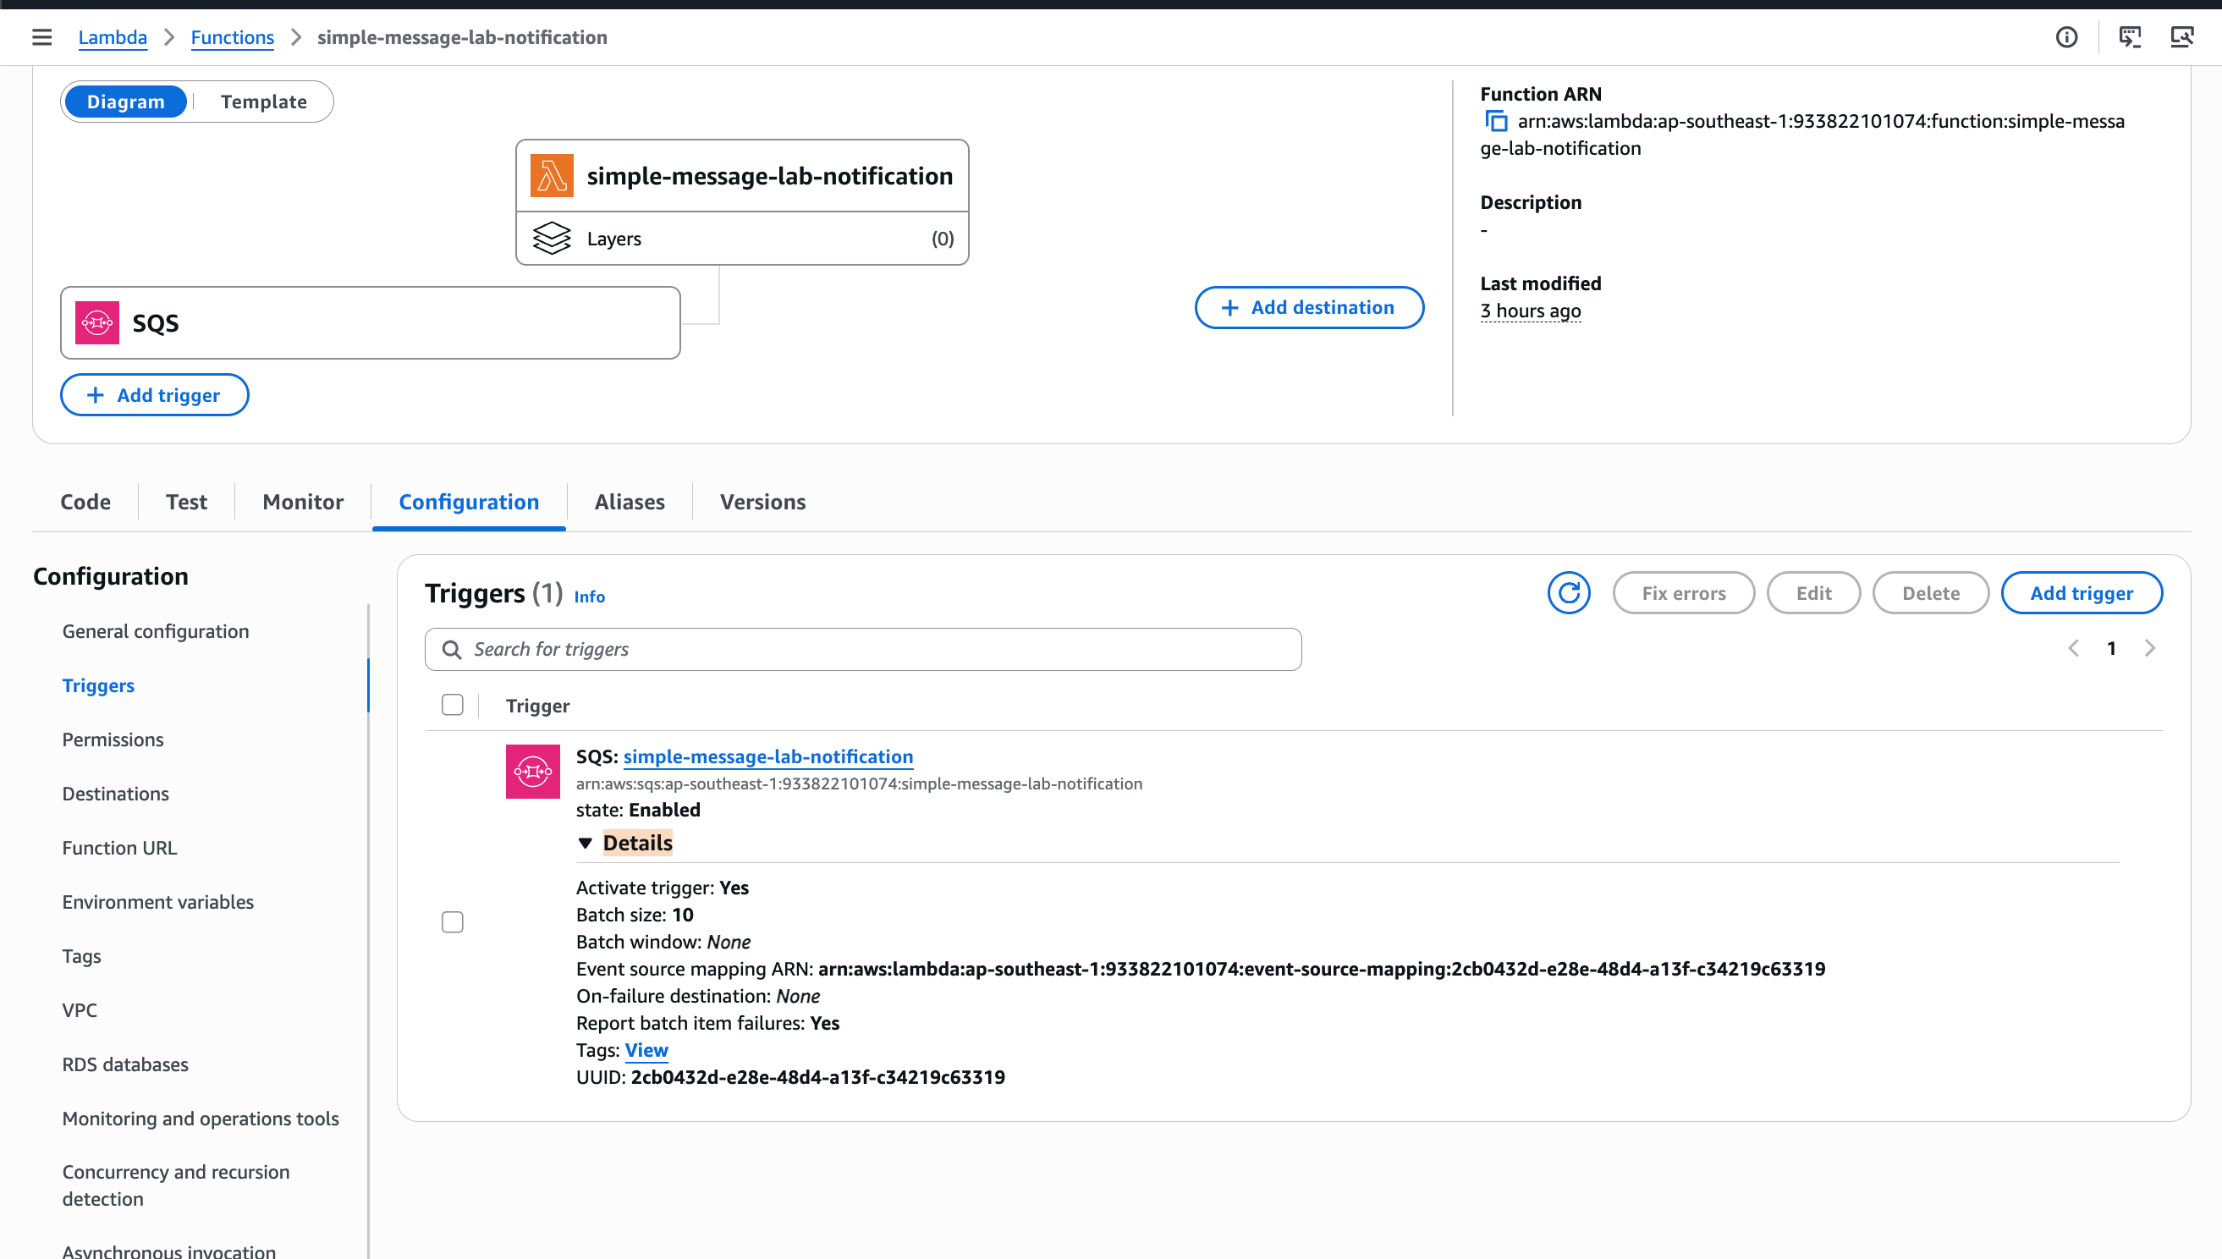Image resolution: width=2222 pixels, height=1259 pixels.
Task: Open Functions breadcrumb link
Action: pyautogui.click(x=233, y=37)
